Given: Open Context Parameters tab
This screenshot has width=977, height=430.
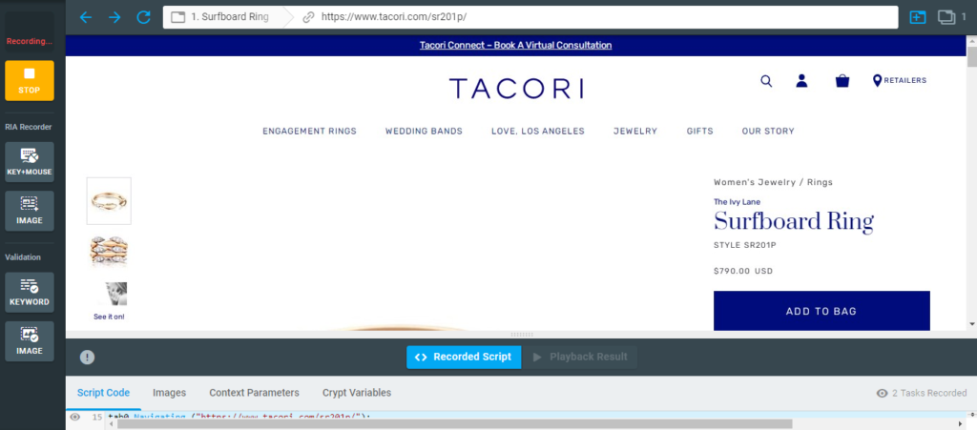Looking at the screenshot, I should 254,393.
